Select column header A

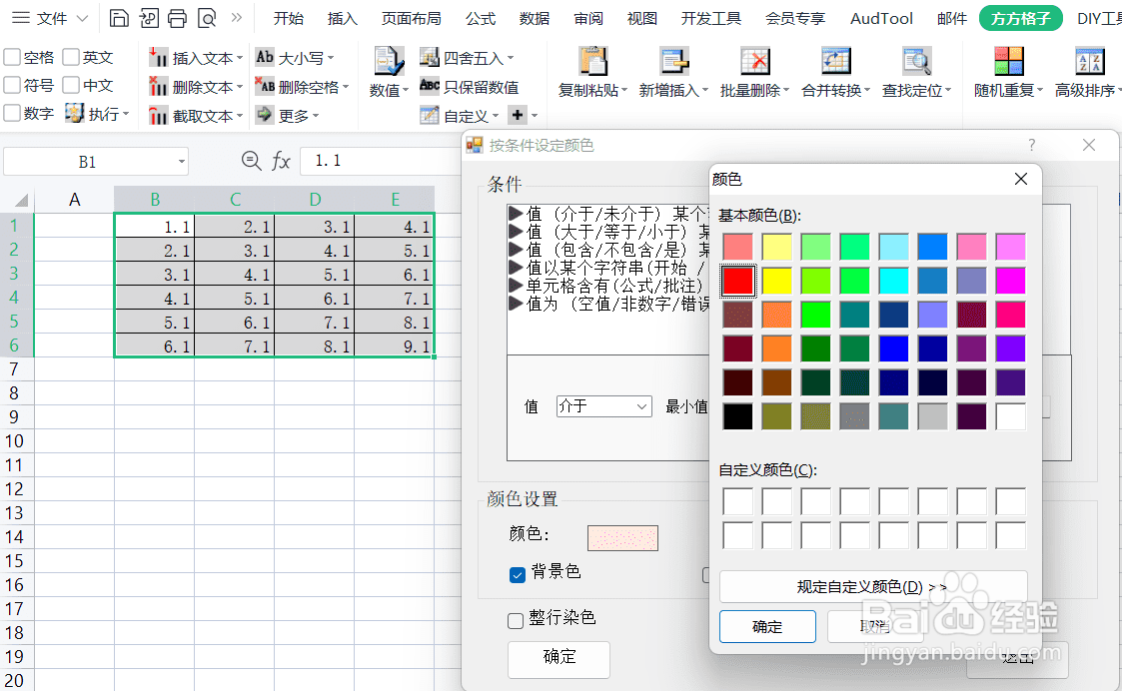coord(74,200)
